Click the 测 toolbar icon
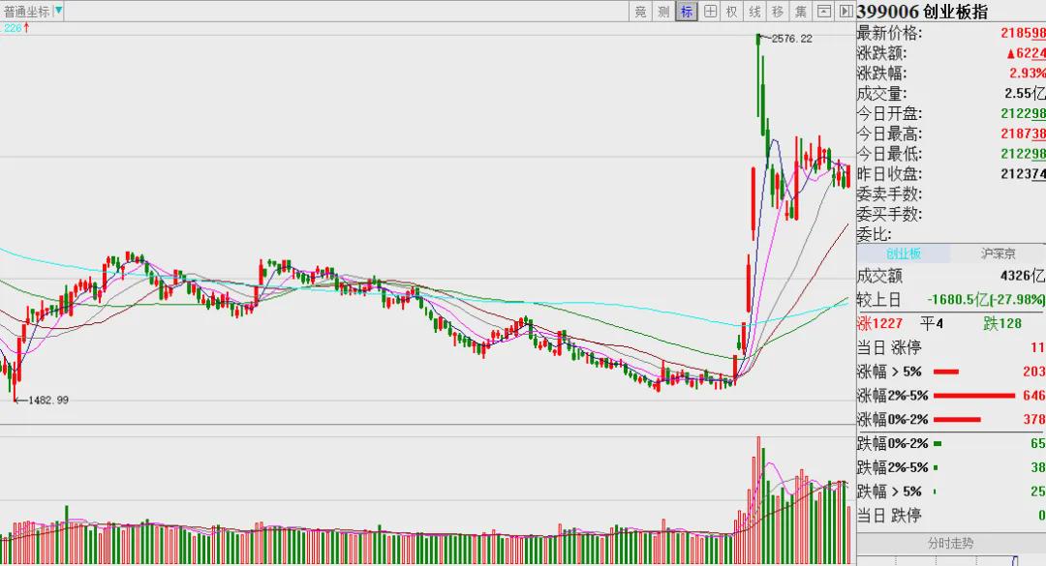1046x566 pixels. [x=663, y=12]
